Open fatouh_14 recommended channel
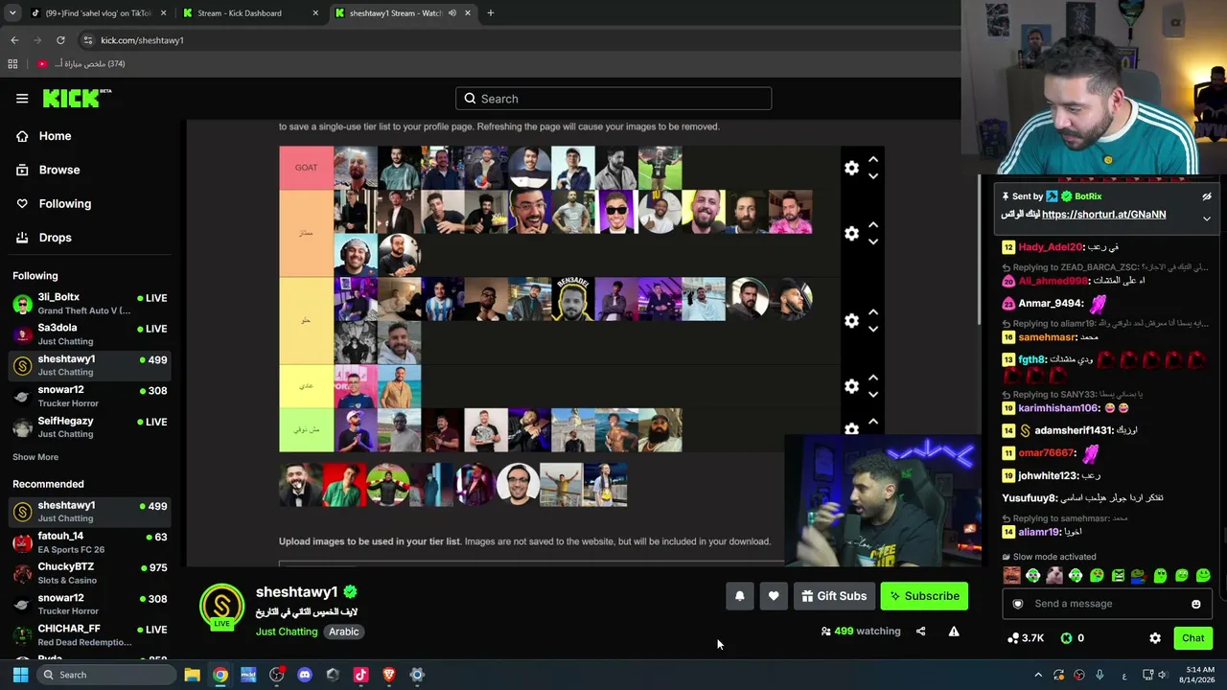The image size is (1227, 690). click(91, 542)
